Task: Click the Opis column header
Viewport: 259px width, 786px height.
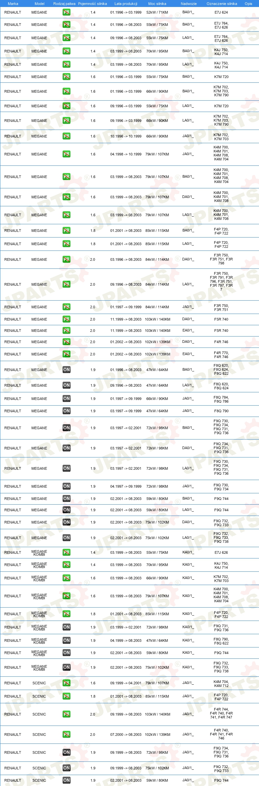Action: [248, 4]
